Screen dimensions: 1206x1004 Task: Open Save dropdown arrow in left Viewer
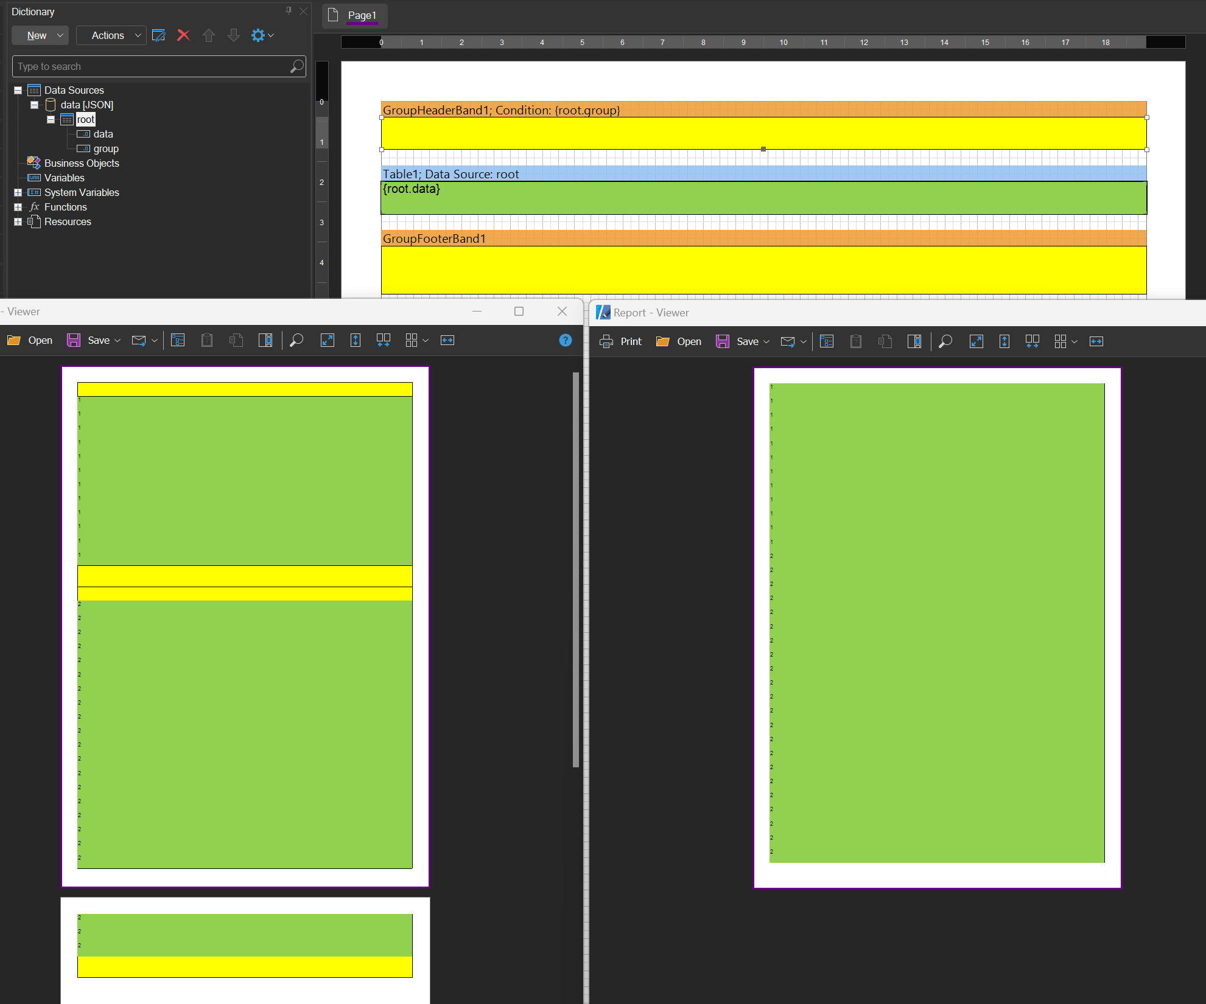click(x=117, y=341)
